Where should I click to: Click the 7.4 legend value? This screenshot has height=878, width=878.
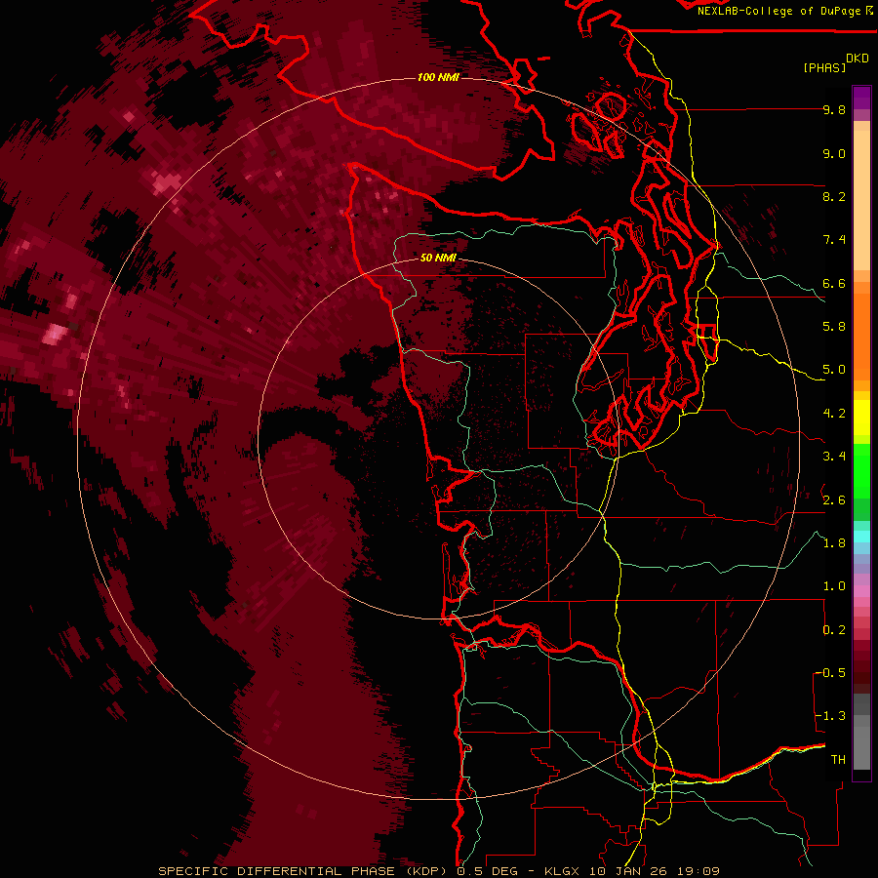pos(834,240)
